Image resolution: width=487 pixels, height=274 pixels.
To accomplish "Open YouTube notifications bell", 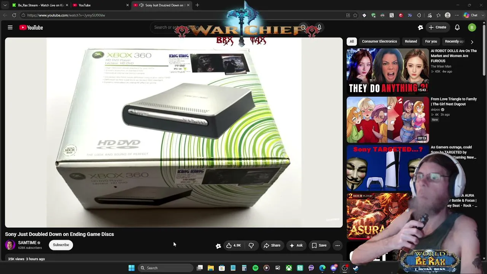I will point(457,27).
